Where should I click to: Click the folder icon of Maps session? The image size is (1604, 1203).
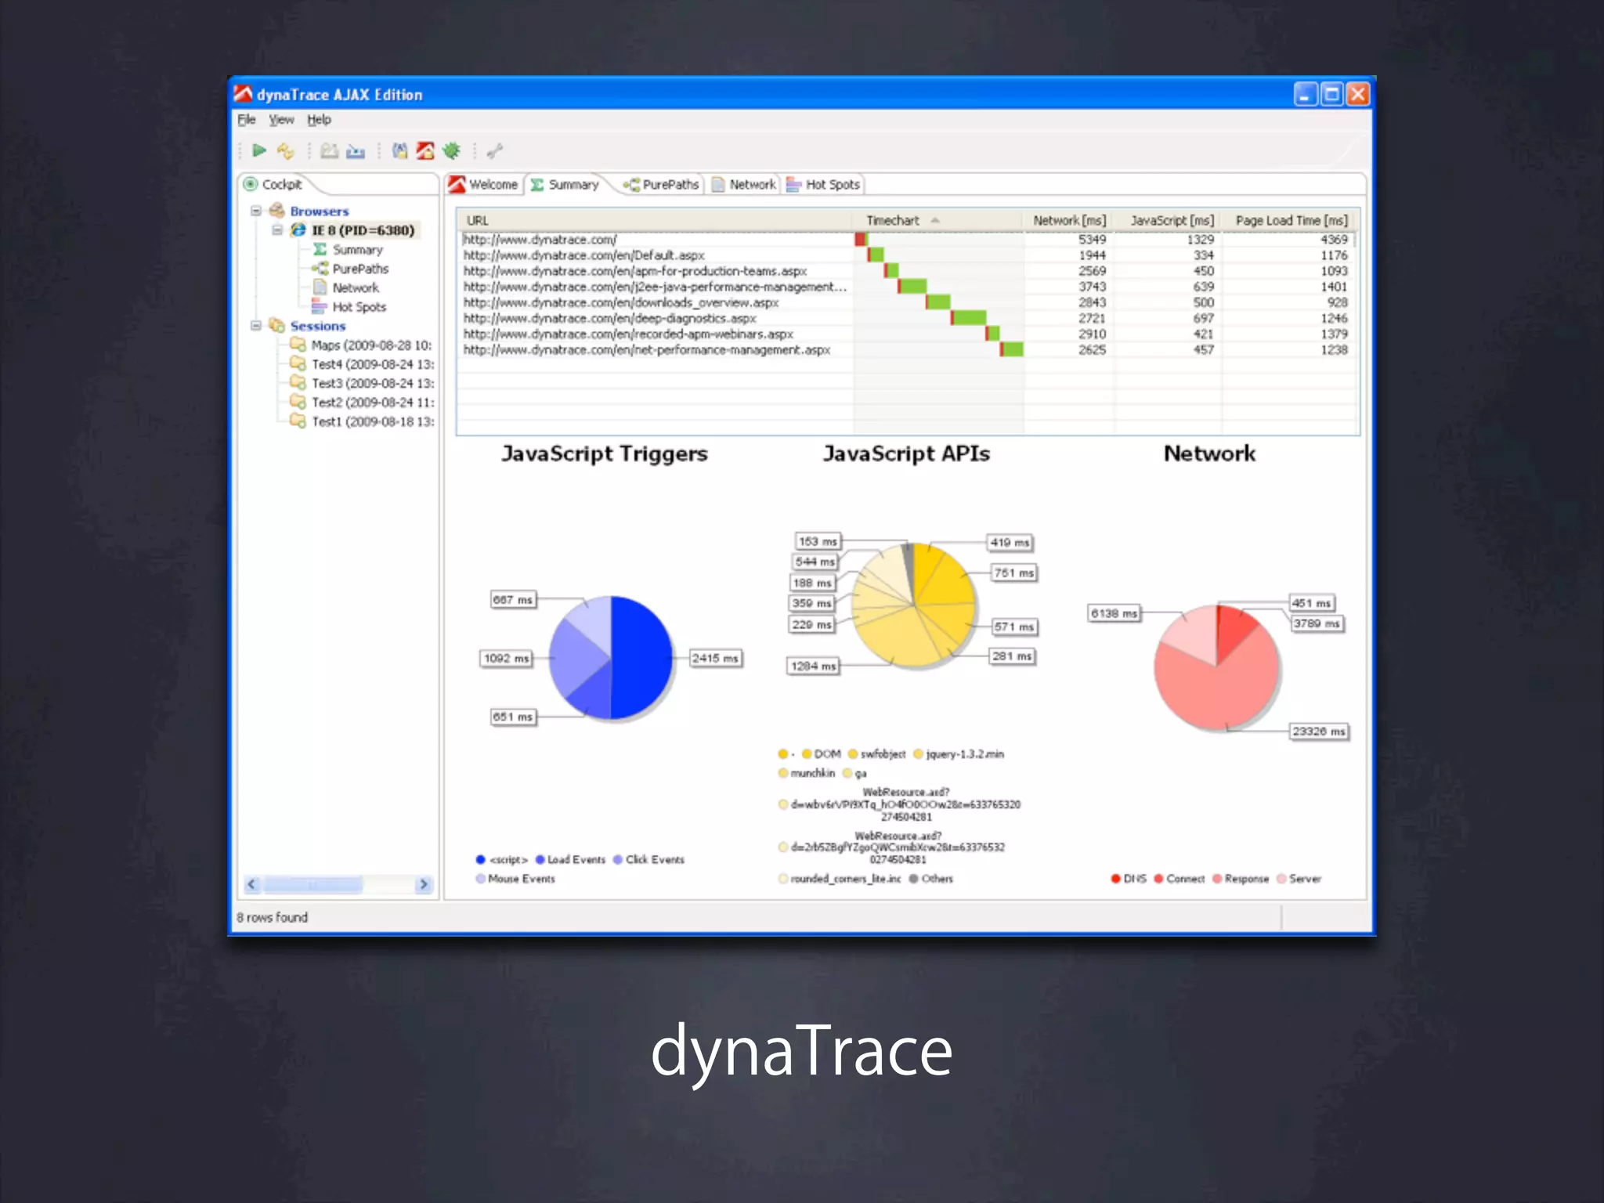click(x=298, y=345)
